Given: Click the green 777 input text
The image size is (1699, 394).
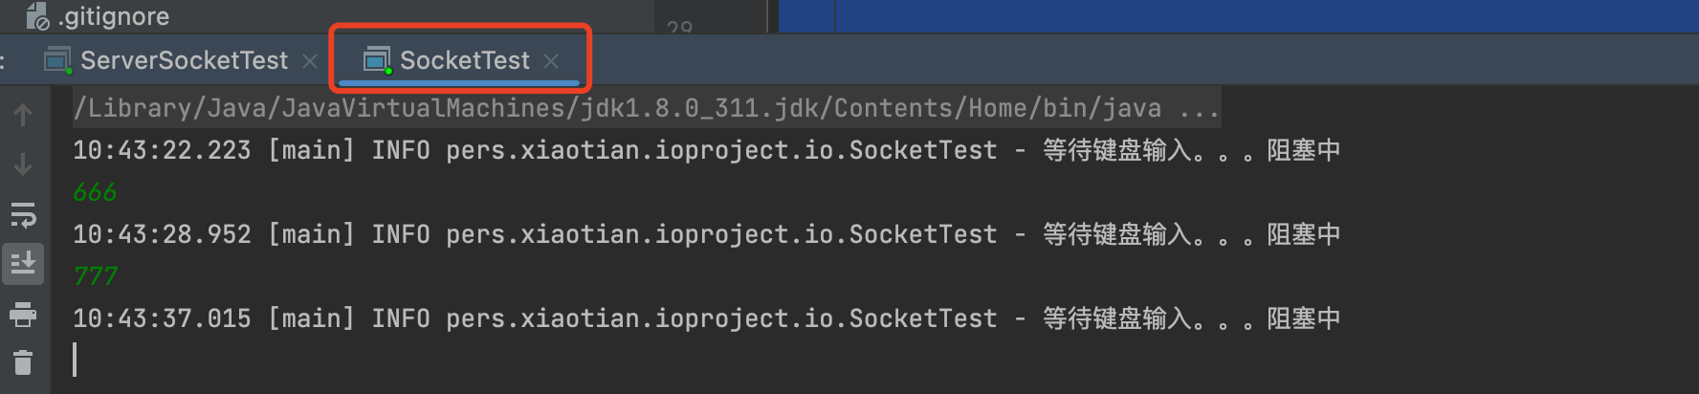Looking at the screenshot, I should 95,276.
